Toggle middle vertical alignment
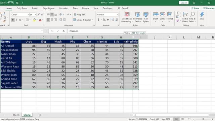Image resolution: width=215 pixels, height=121 pixels. [x=52, y=14]
